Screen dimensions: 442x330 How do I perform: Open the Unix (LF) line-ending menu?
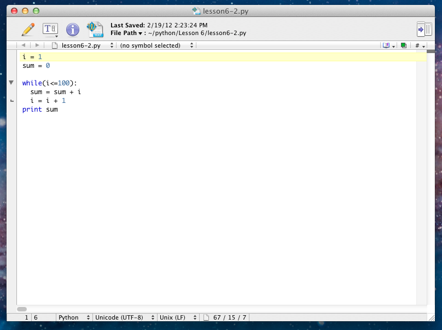coord(178,317)
